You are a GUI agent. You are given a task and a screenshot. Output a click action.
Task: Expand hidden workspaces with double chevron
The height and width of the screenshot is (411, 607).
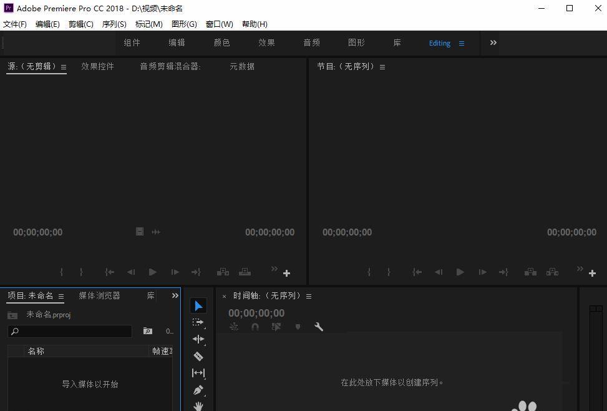click(x=493, y=42)
